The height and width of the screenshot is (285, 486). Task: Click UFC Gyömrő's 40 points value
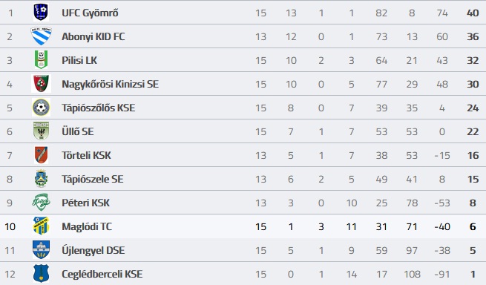[x=473, y=13]
